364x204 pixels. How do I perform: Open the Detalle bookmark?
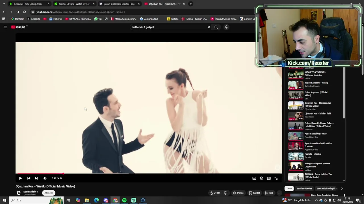(173, 19)
